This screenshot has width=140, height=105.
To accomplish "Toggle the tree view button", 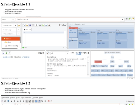I will pyautogui.click(x=39, y=101).
